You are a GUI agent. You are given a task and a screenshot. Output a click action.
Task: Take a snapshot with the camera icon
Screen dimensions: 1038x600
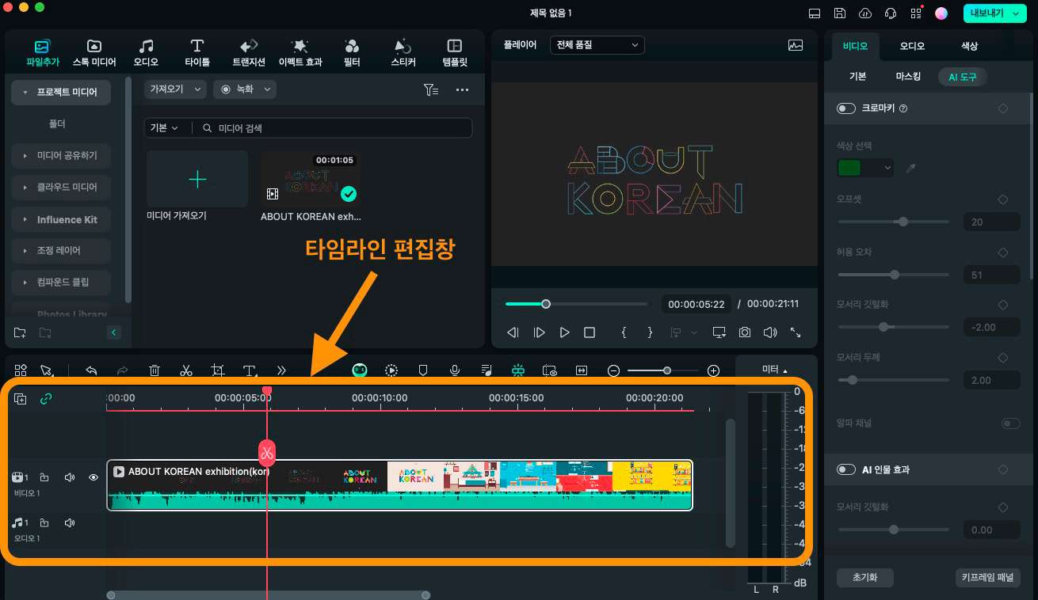tap(744, 332)
